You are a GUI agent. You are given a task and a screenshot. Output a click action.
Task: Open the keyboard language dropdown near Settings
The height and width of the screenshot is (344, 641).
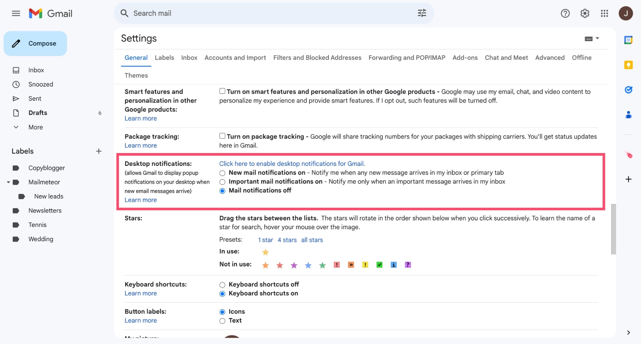point(592,39)
